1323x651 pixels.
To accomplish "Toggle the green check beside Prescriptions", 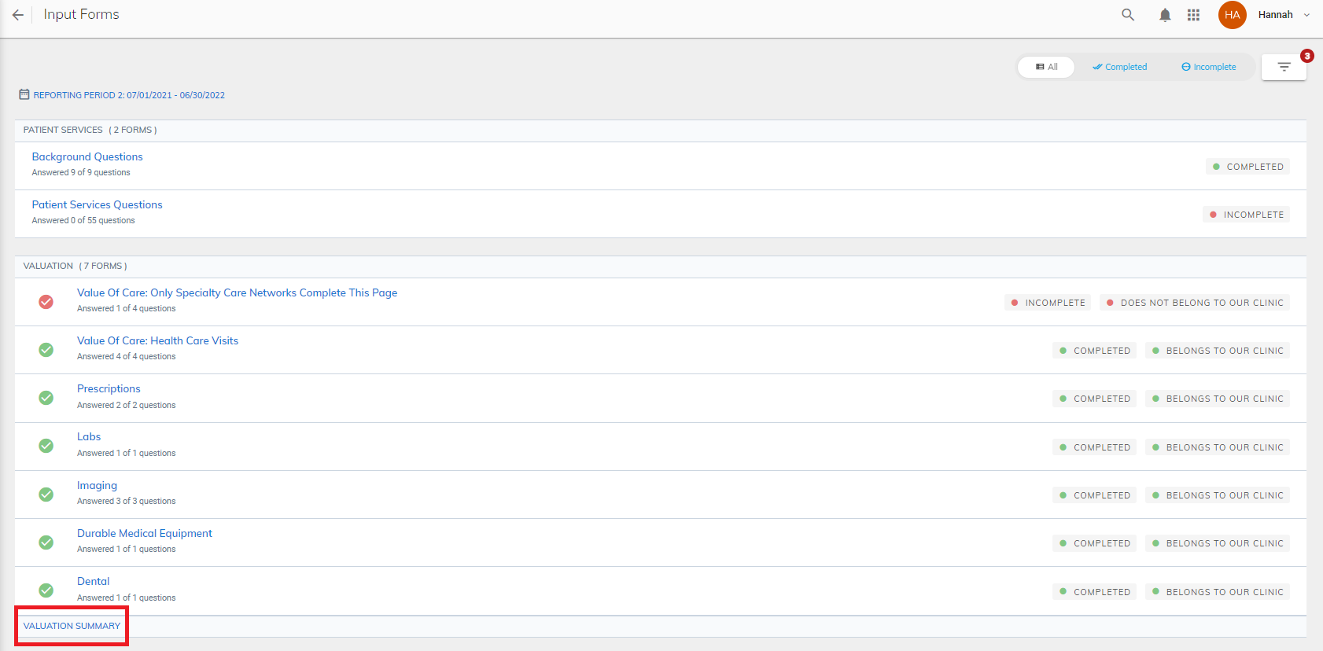I will (46, 398).
